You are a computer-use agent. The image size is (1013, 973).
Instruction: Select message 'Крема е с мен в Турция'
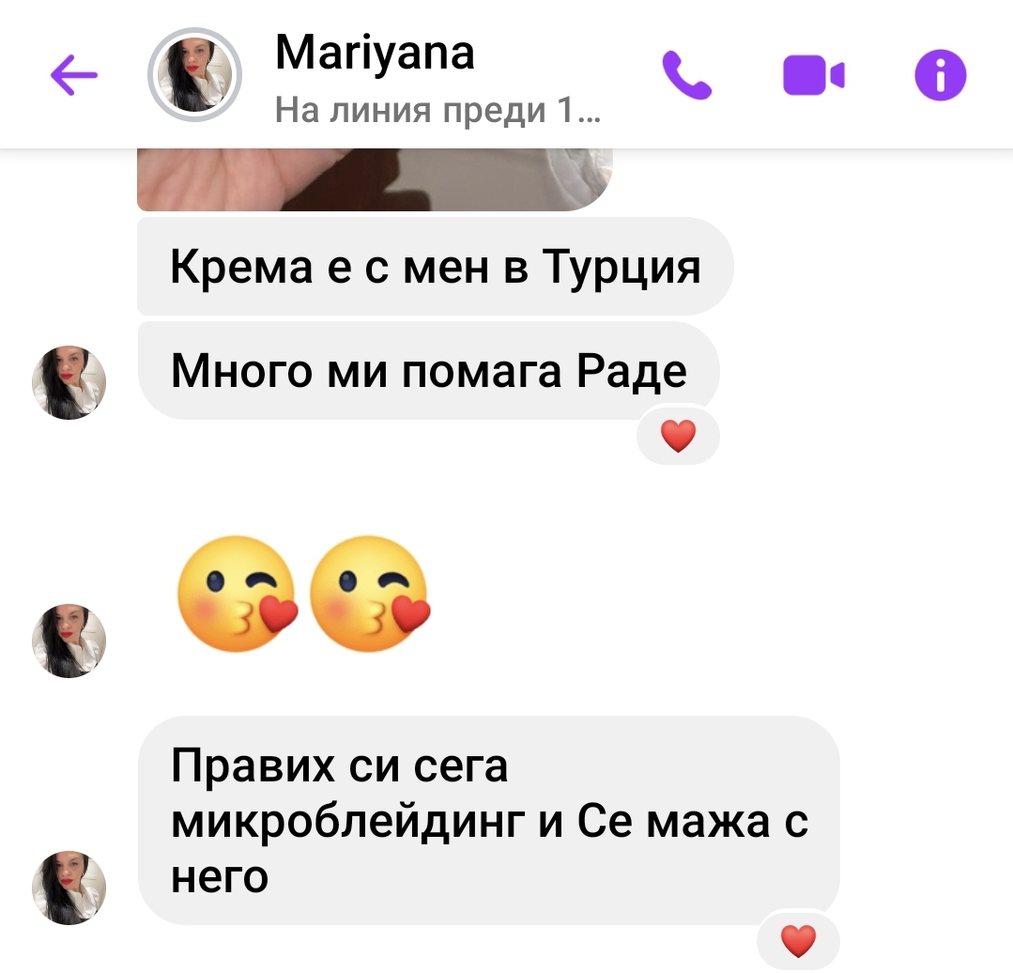click(435, 266)
